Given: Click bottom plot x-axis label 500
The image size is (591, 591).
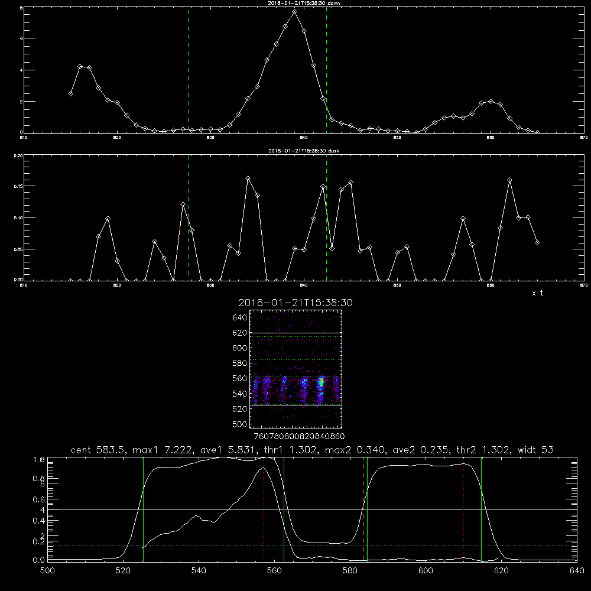Looking at the screenshot, I should click(47, 571).
